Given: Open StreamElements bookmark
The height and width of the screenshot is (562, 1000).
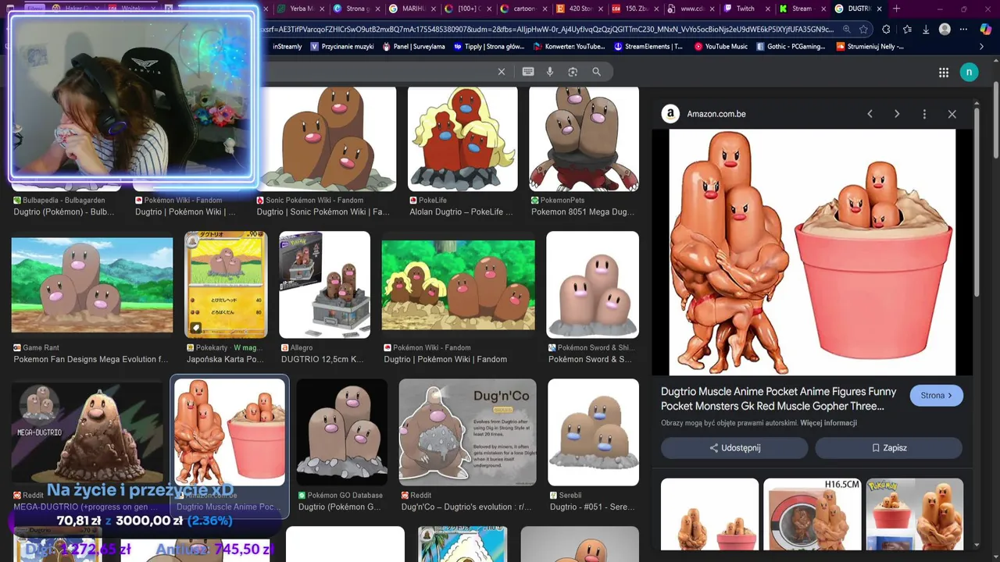Looking at the screenshot, I should pos(648,47).
